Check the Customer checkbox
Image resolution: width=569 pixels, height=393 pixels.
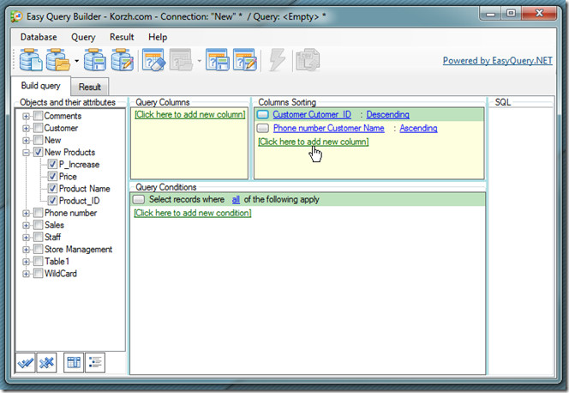point(38,128)
